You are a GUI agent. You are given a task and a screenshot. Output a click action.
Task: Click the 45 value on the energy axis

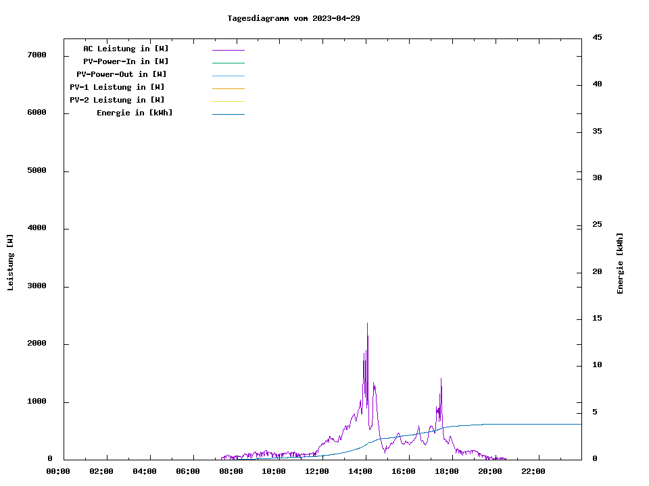[598, 38]
